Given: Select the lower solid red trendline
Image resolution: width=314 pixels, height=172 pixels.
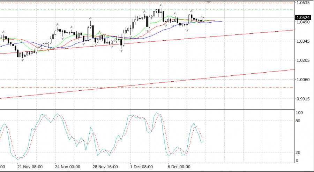Looking at the screenshot, I should point(147,84).
